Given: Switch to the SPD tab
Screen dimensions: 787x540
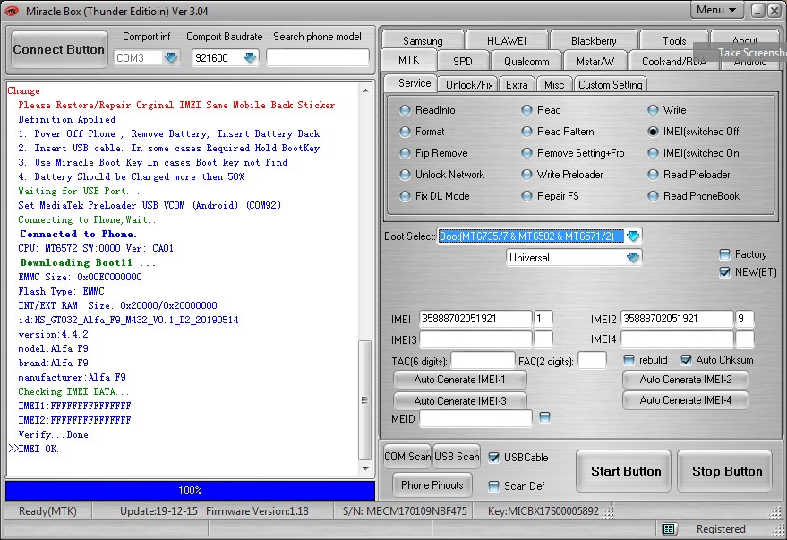Looking at the screenshot, I should pyautogui.click(x=462, y=61).
